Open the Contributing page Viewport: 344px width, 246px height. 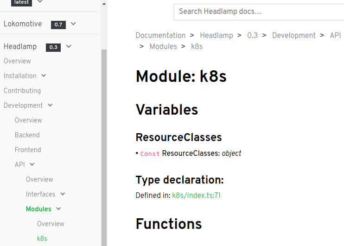point(22,91)
